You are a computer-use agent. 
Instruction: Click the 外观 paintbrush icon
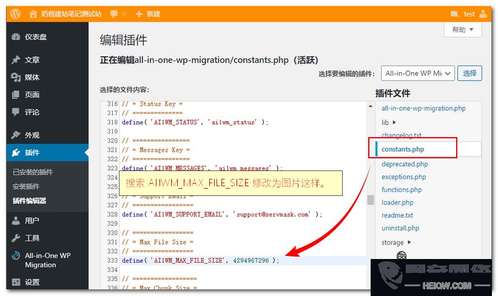tap(16, 135)
